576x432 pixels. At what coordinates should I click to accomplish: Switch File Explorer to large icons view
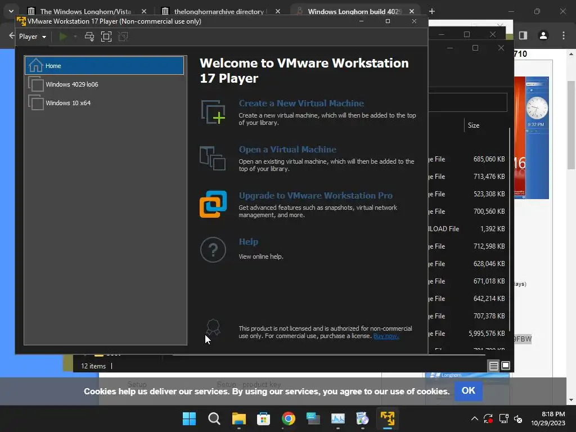tap(506, 366)
